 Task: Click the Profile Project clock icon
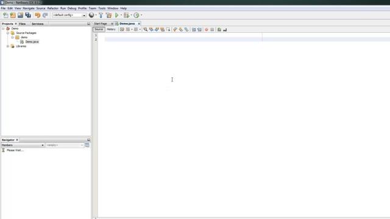pos(136,15)
